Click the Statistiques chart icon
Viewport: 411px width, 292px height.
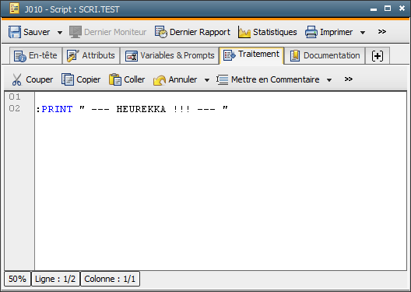click(x=244, y=32)
